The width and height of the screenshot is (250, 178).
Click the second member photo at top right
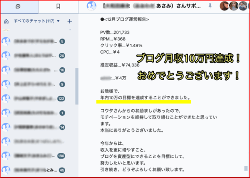[x=234, y=6]
